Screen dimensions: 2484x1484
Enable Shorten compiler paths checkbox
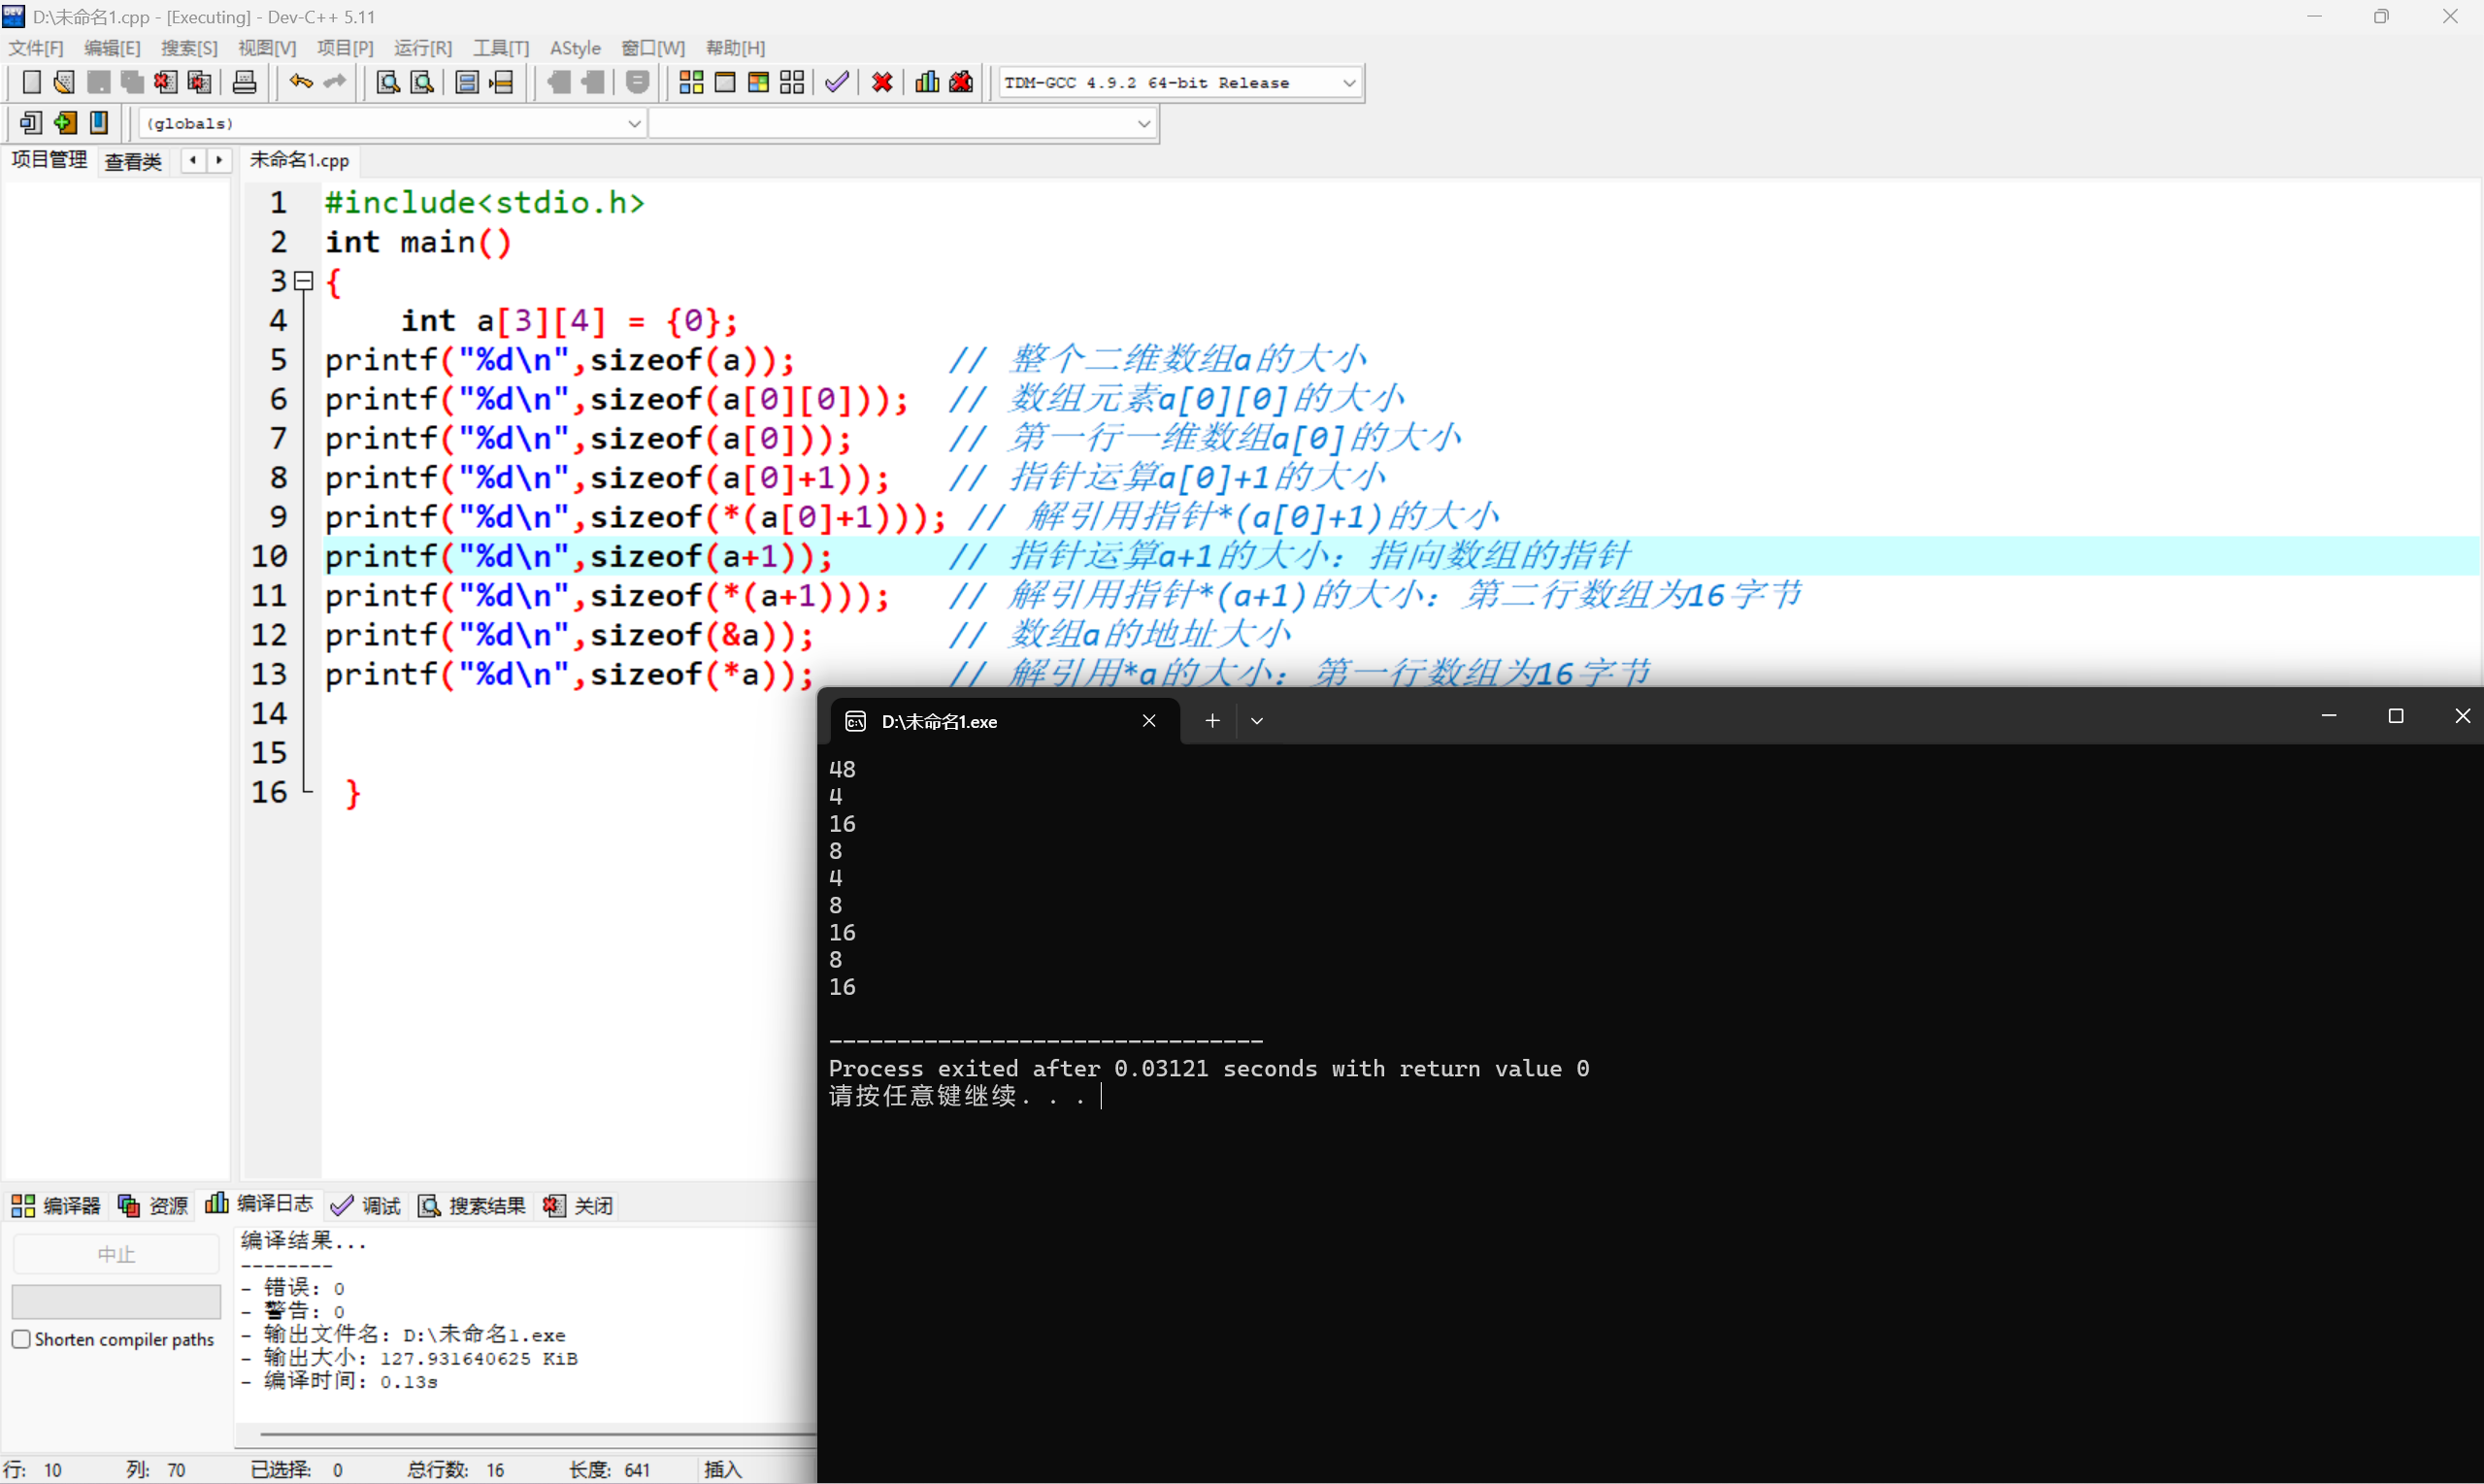click(x=21, y=1339)
